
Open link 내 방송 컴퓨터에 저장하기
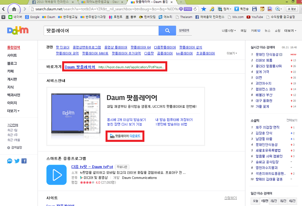[174, 120]
